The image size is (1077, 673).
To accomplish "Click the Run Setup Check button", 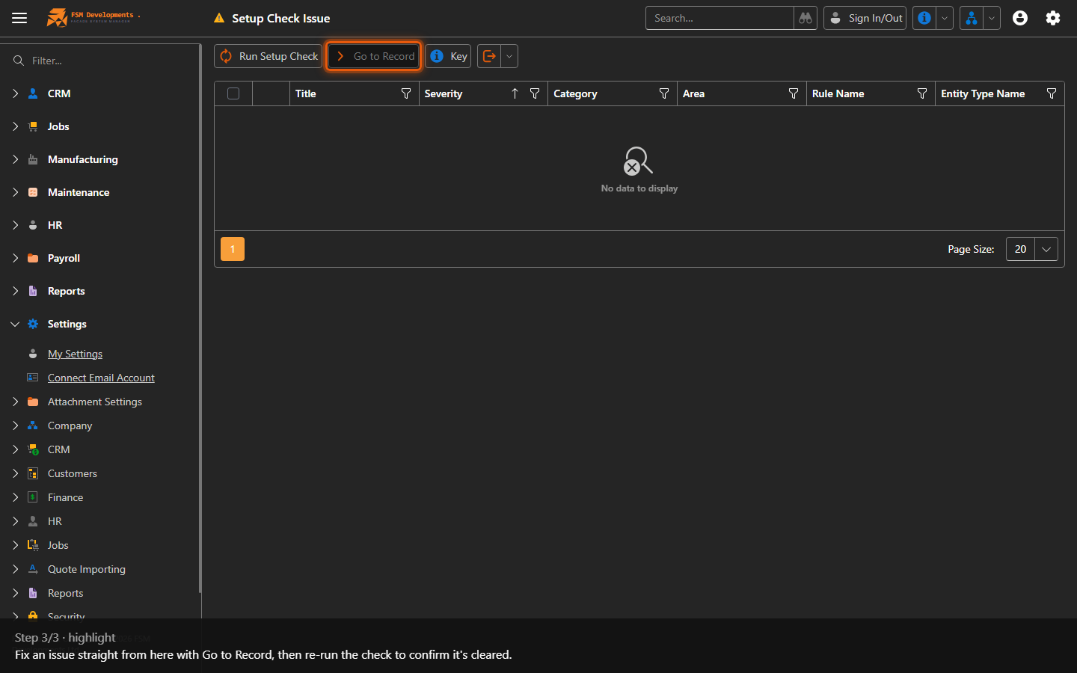I will [x=269, y=56].
